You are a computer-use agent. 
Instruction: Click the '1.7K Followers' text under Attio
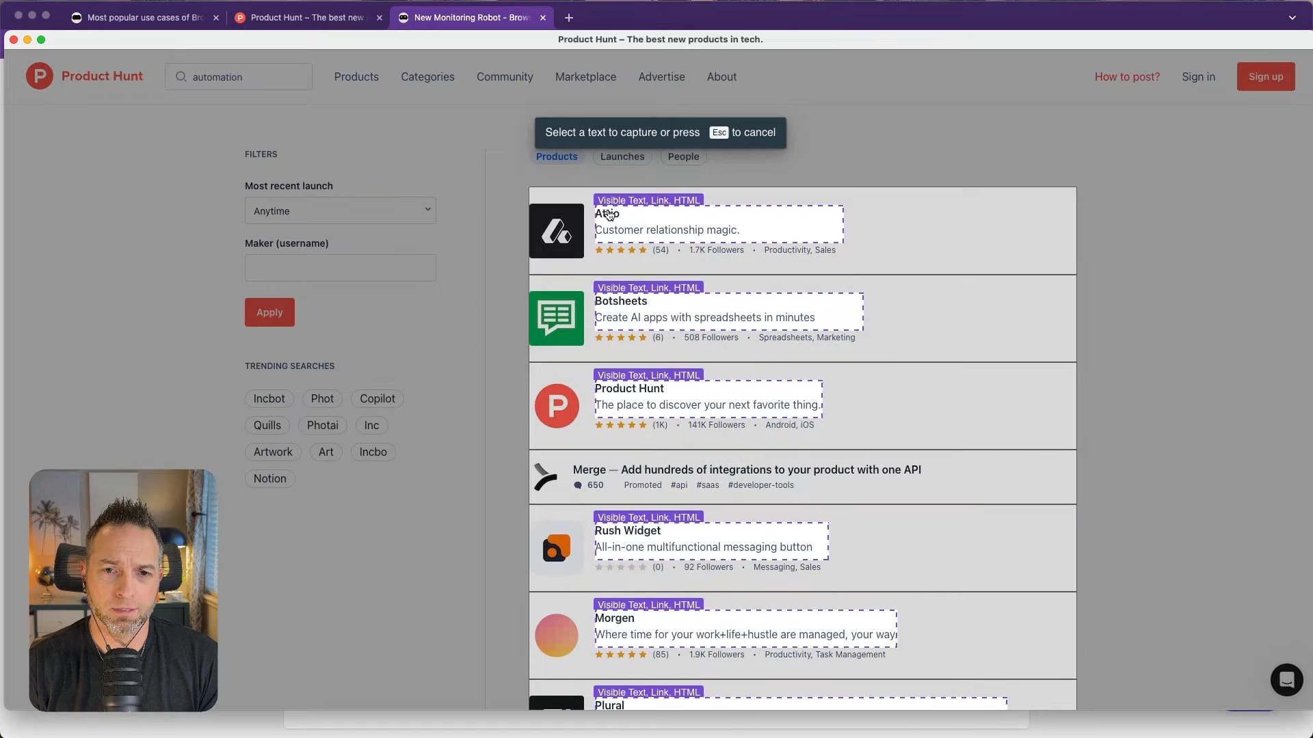[x=716, y=250]
